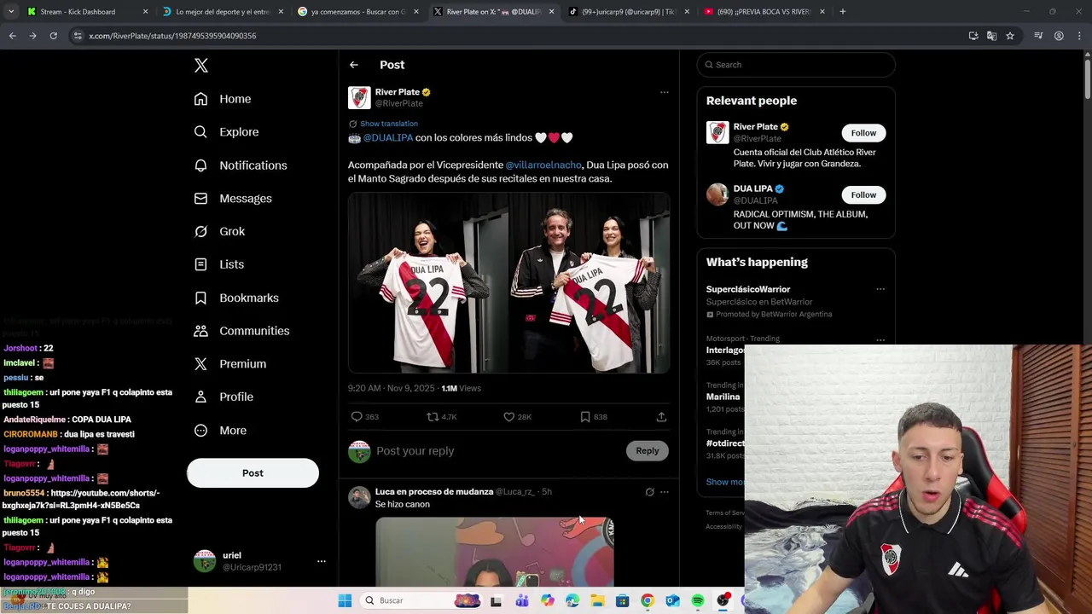
Task: Open the X logo home link
Action: pos(201,66)
